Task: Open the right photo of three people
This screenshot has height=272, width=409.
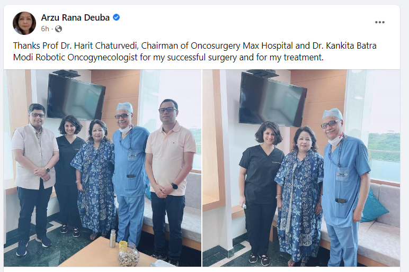Action: click(301, 168)
